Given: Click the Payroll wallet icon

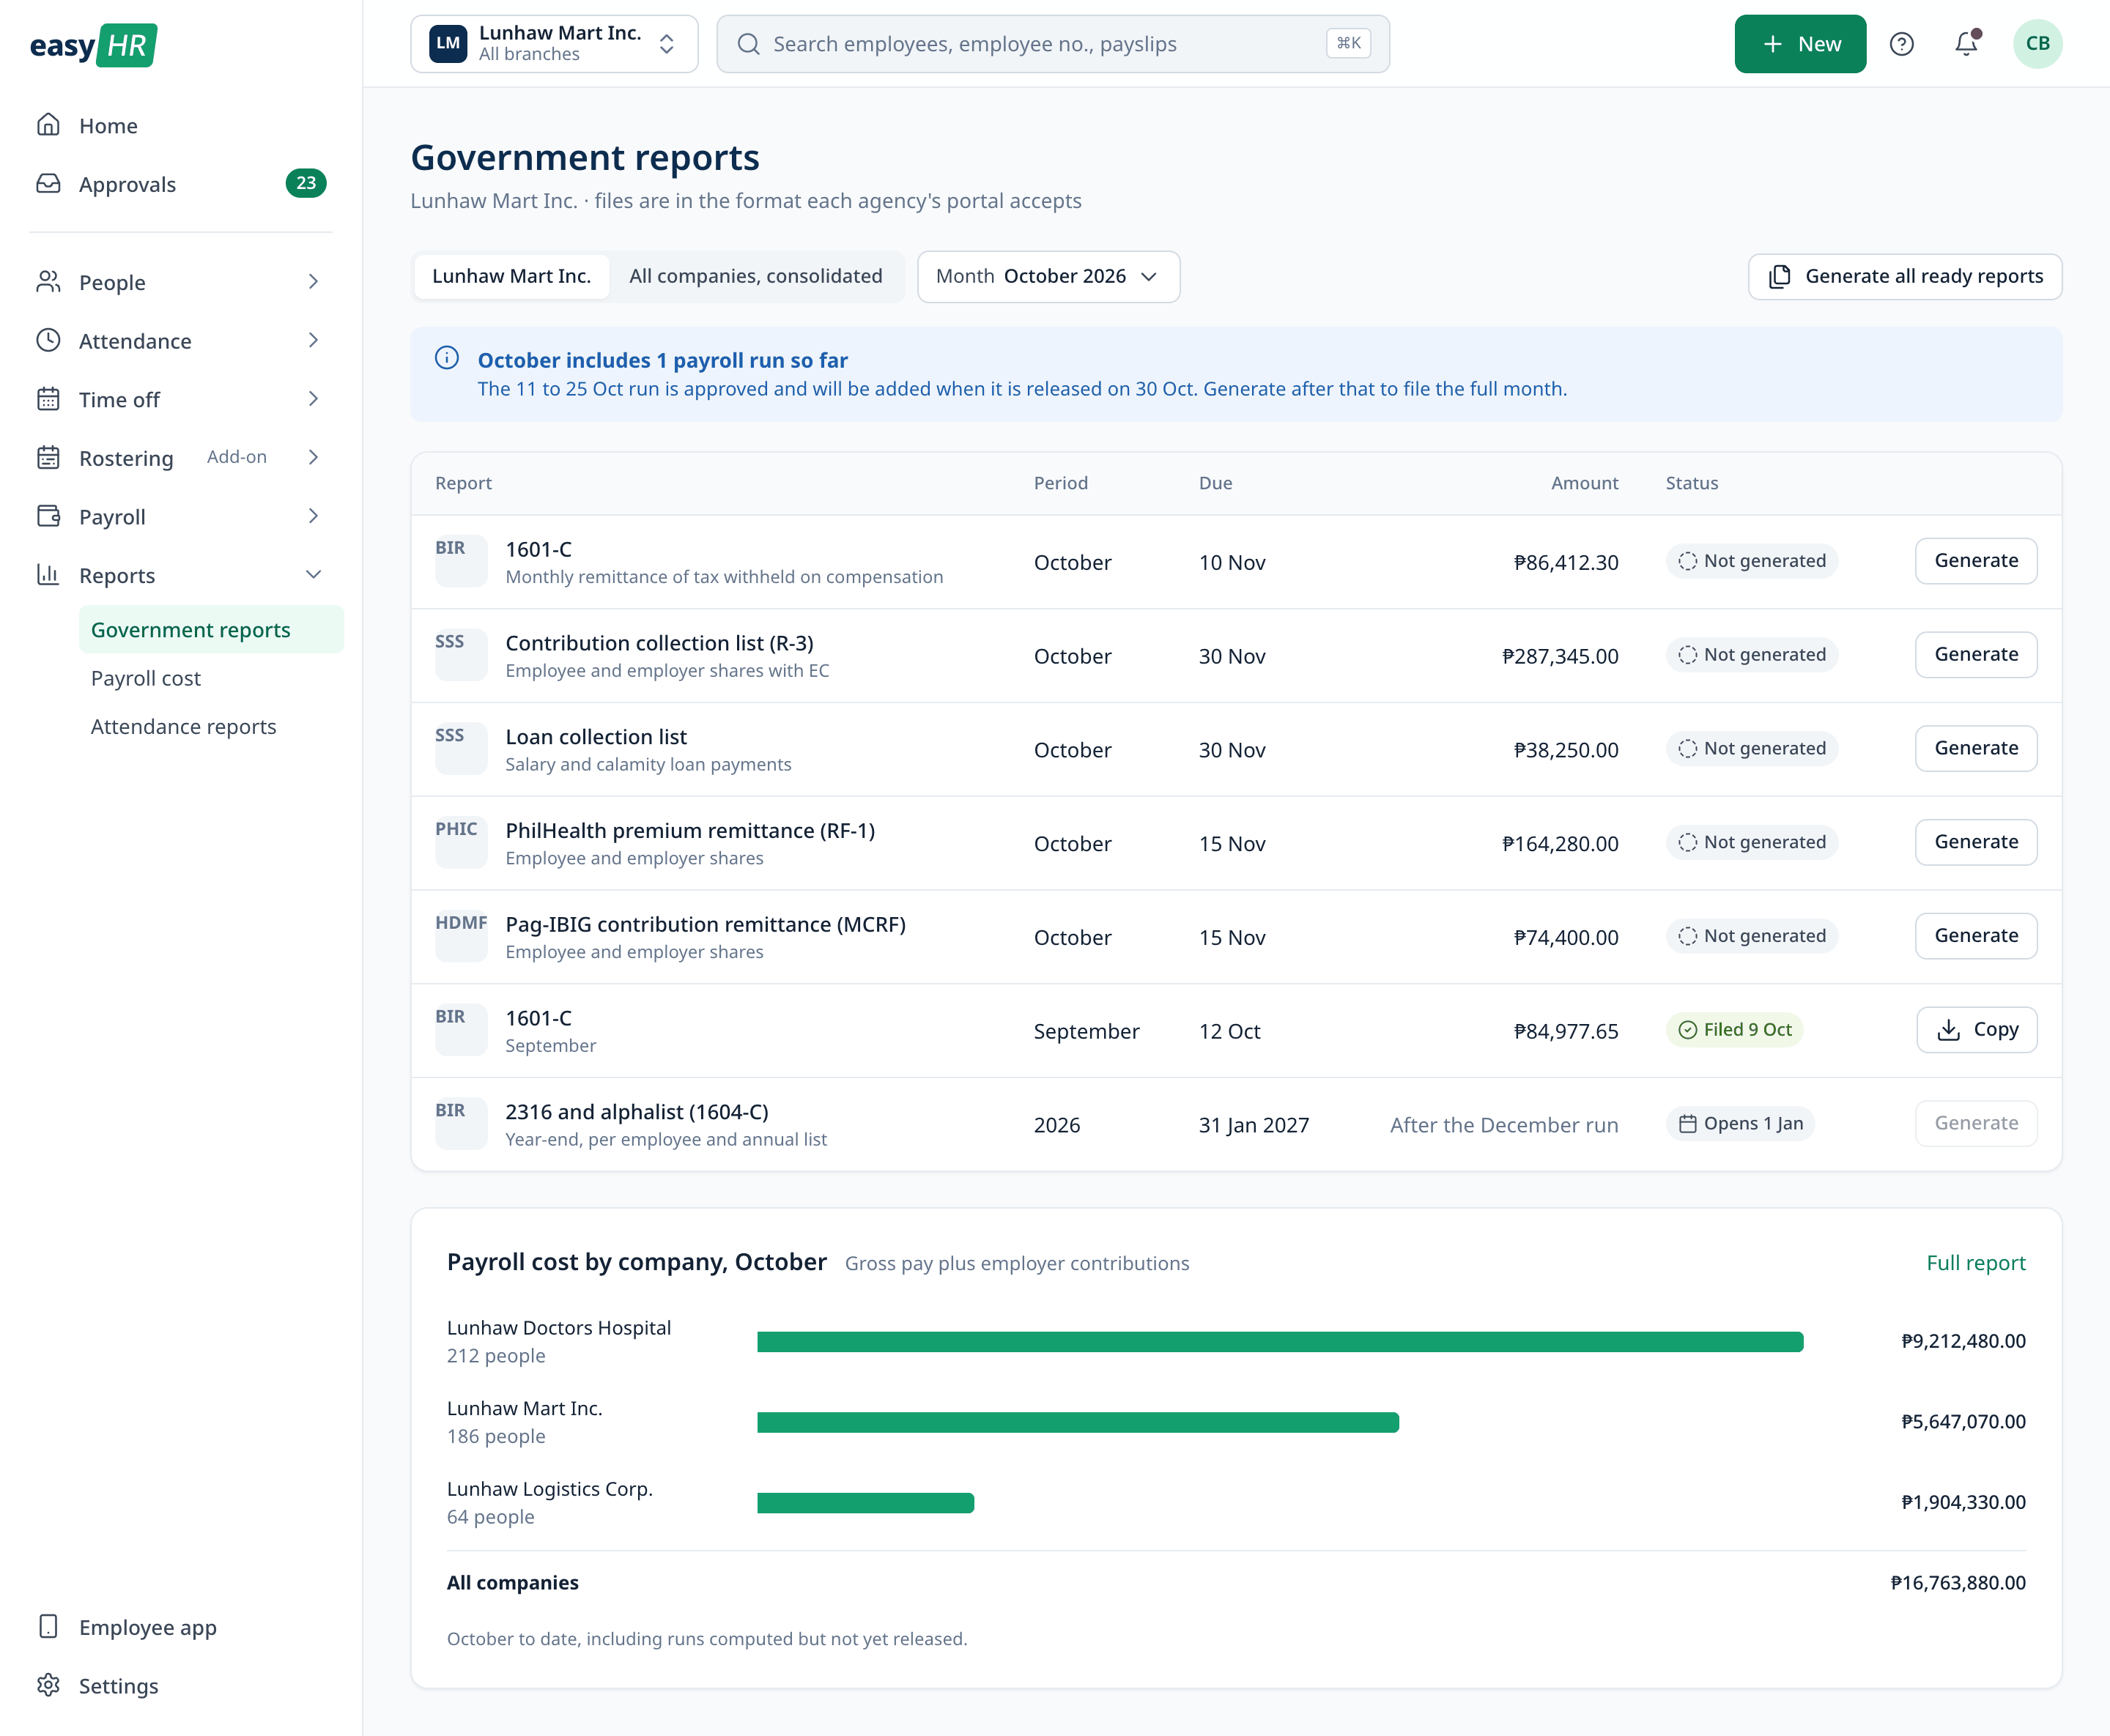Looking at the screenshot, I should pos(48,516).
